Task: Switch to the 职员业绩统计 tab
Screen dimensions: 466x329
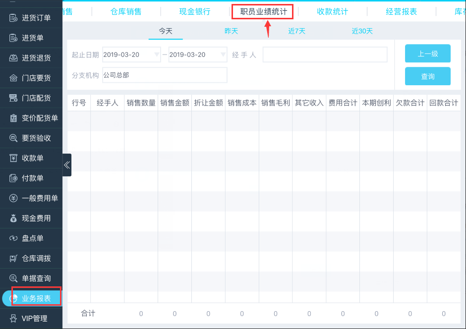Action: 263,11
